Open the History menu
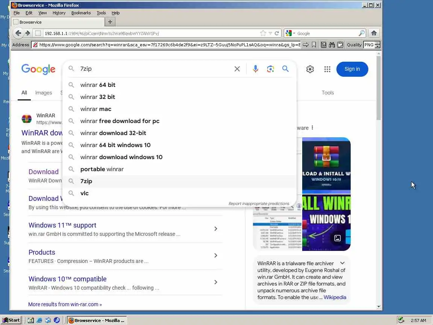Screen dimensions: 433x325 click(x=59, y=13)
